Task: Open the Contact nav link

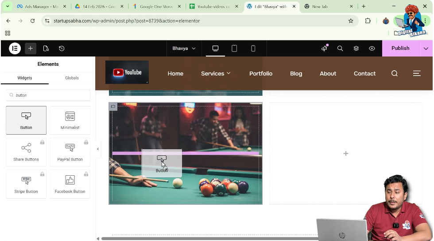Action: [x=364, y=74]
